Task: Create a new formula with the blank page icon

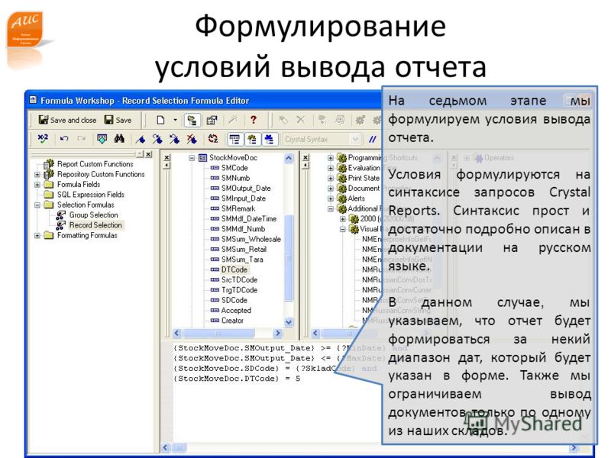Action: pos(160,120)
